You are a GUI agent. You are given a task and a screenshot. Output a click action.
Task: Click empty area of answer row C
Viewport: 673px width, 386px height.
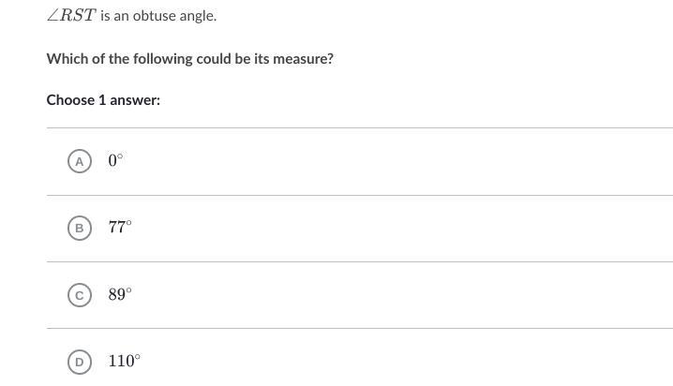[x=394, y=295]
